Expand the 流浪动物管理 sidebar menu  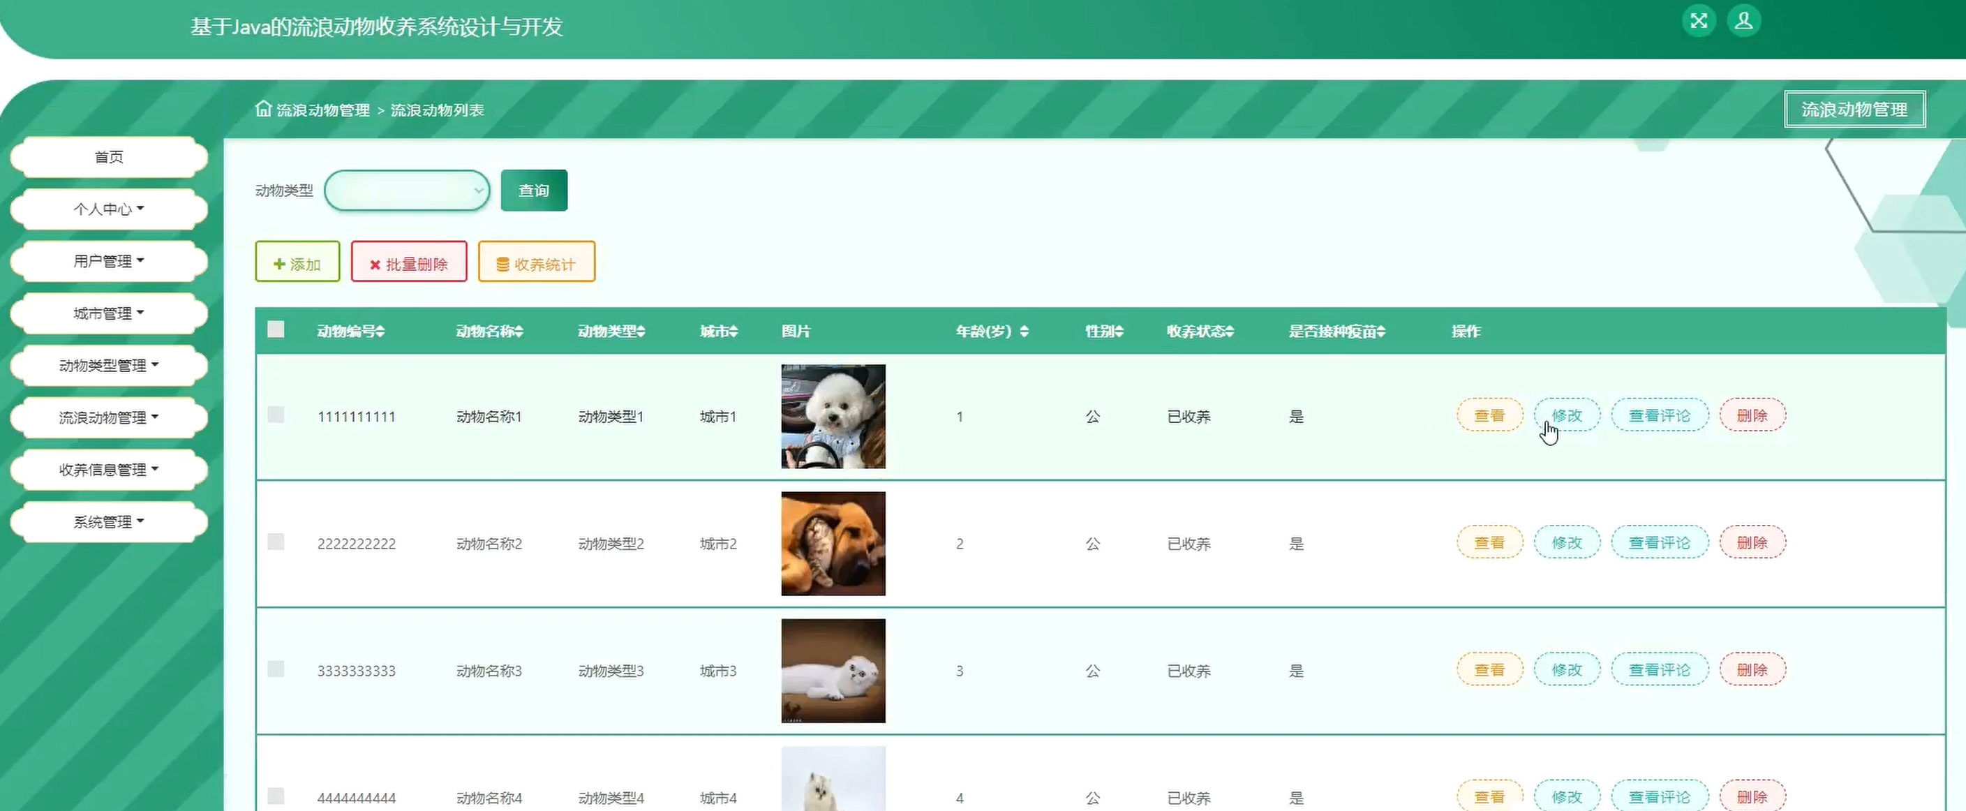(108, 417)
